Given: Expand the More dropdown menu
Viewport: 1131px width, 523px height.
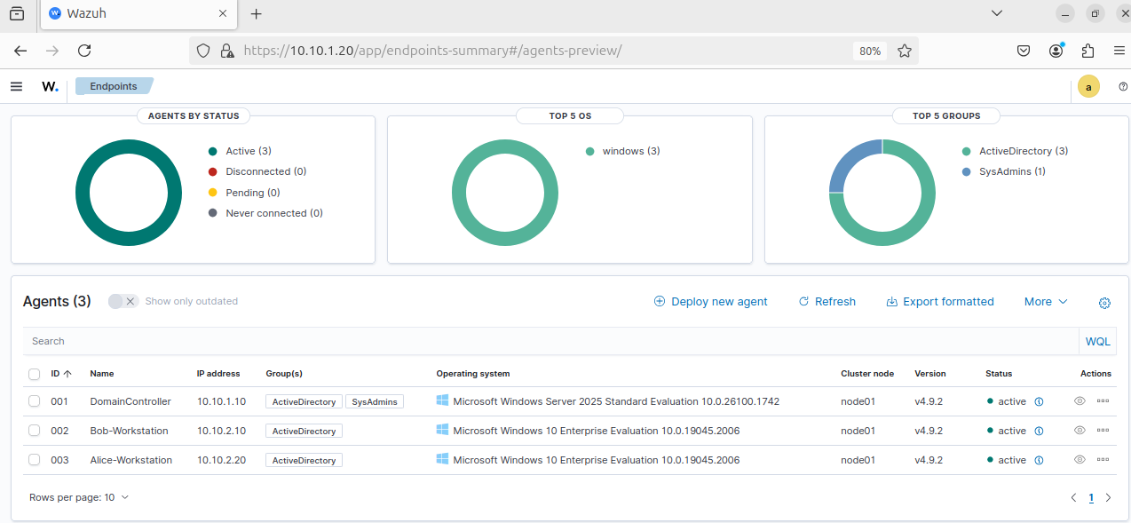Looking at the screenshot, I should 1045,302.
